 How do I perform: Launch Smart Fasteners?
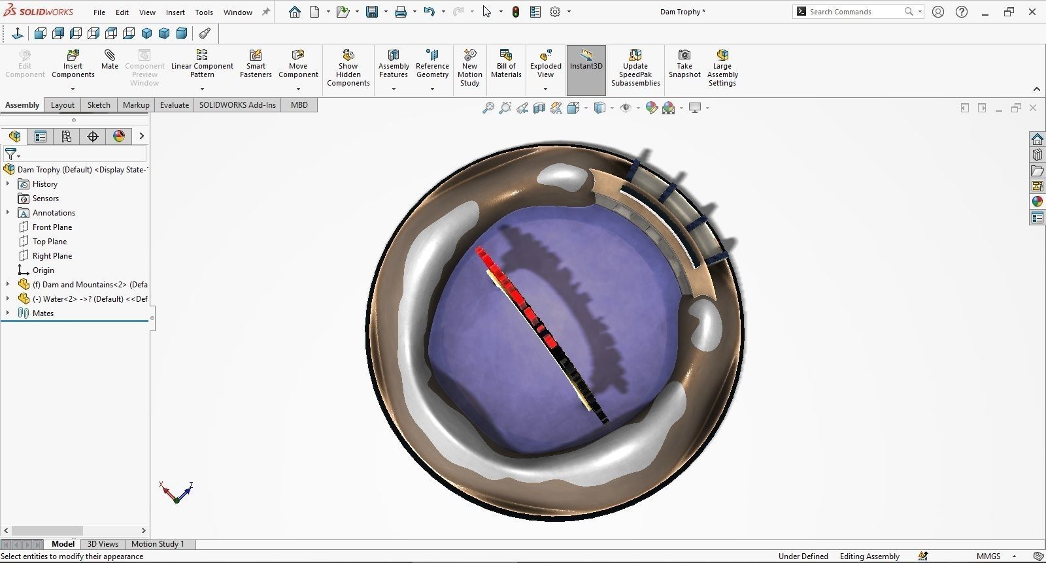tap(256, 63)
